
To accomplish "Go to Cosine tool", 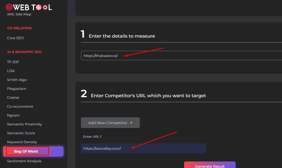I will pos(13,97).
